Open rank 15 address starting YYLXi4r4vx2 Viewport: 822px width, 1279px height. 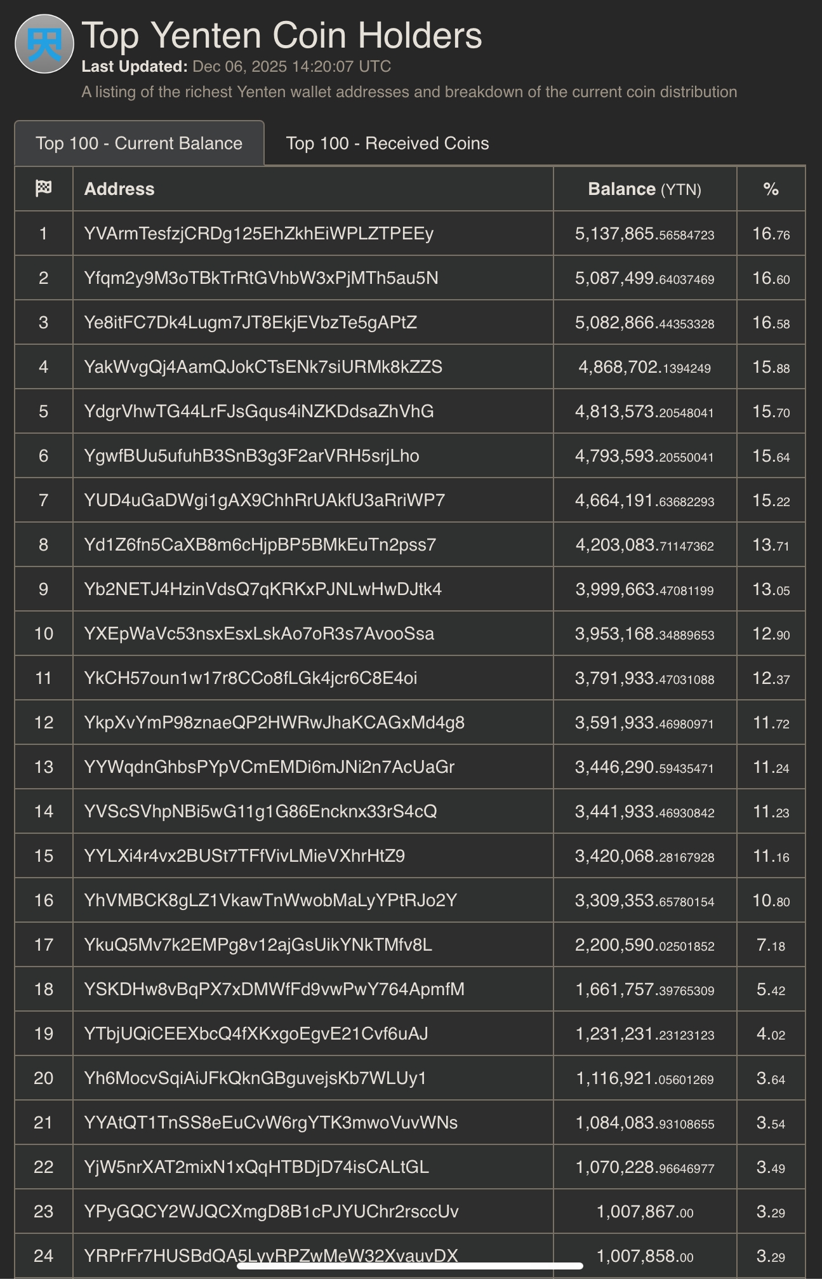(x=244, y=856)
